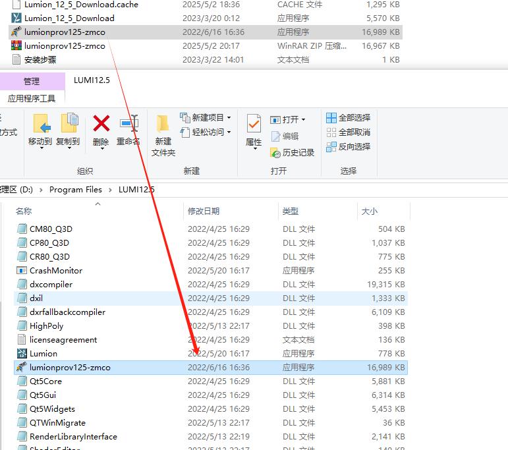Select lumionprov125-zmco application icon in upper window
Screen dimensions: 508x450
point(16,32)
